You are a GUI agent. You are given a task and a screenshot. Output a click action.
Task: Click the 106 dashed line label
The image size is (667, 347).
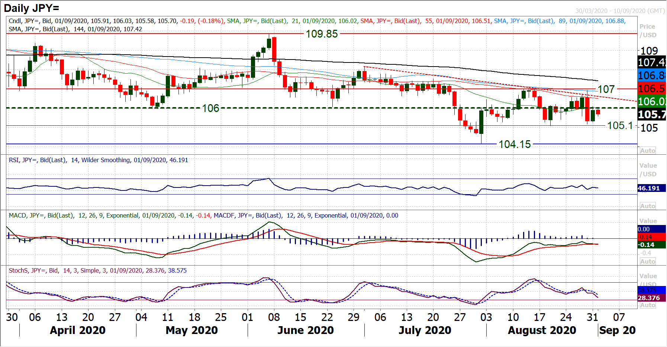(x=210, y=108)
